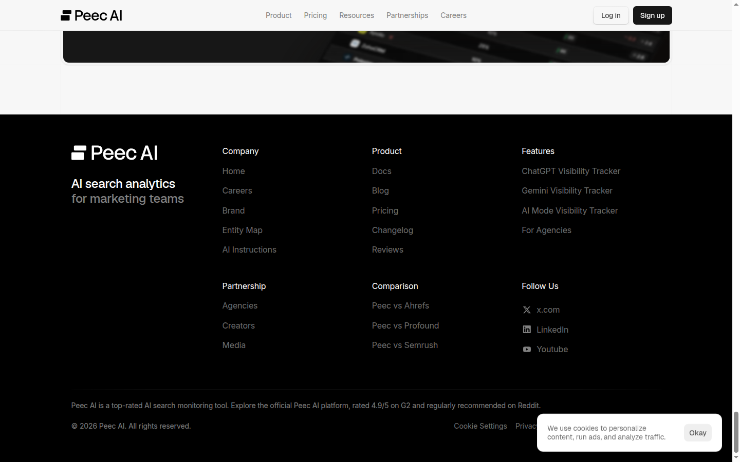
Task: Click the LinkedIn text link
Action: (552, 330)
